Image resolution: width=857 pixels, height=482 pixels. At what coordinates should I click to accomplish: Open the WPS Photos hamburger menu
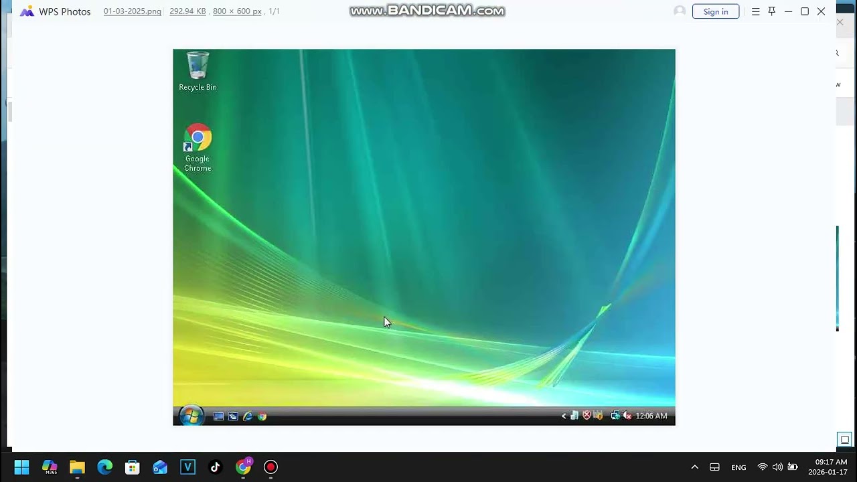[756, 11]
